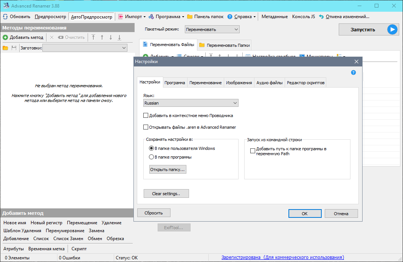Image resolution: width=403 pixels, height=262 pixels.
Task: Go to the Изображения tab
Action: pos(239,83)
